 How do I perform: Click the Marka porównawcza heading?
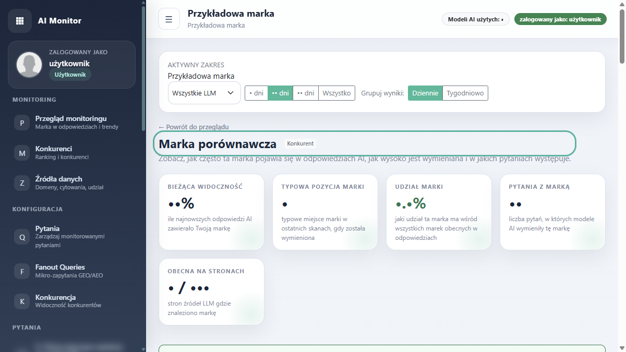click(x=218, y=144)
